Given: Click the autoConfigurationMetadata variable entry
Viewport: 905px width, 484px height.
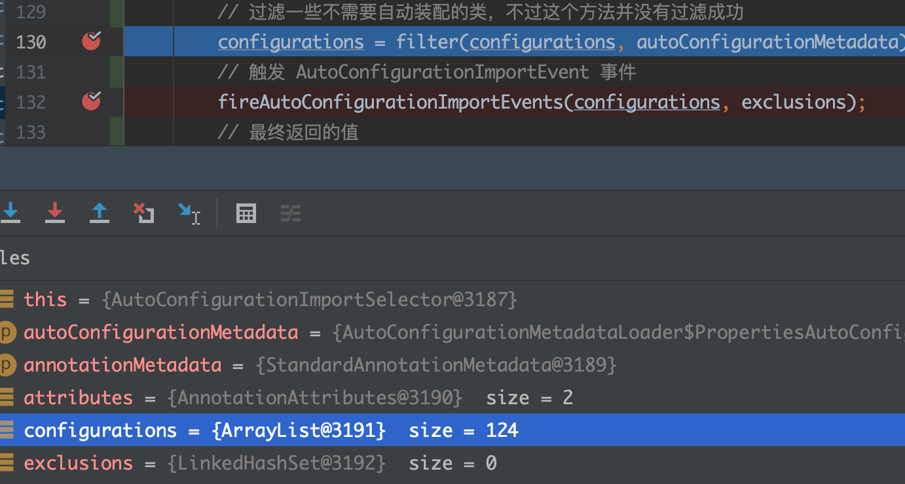Looking at the screenshot, I should click(160, 332).
